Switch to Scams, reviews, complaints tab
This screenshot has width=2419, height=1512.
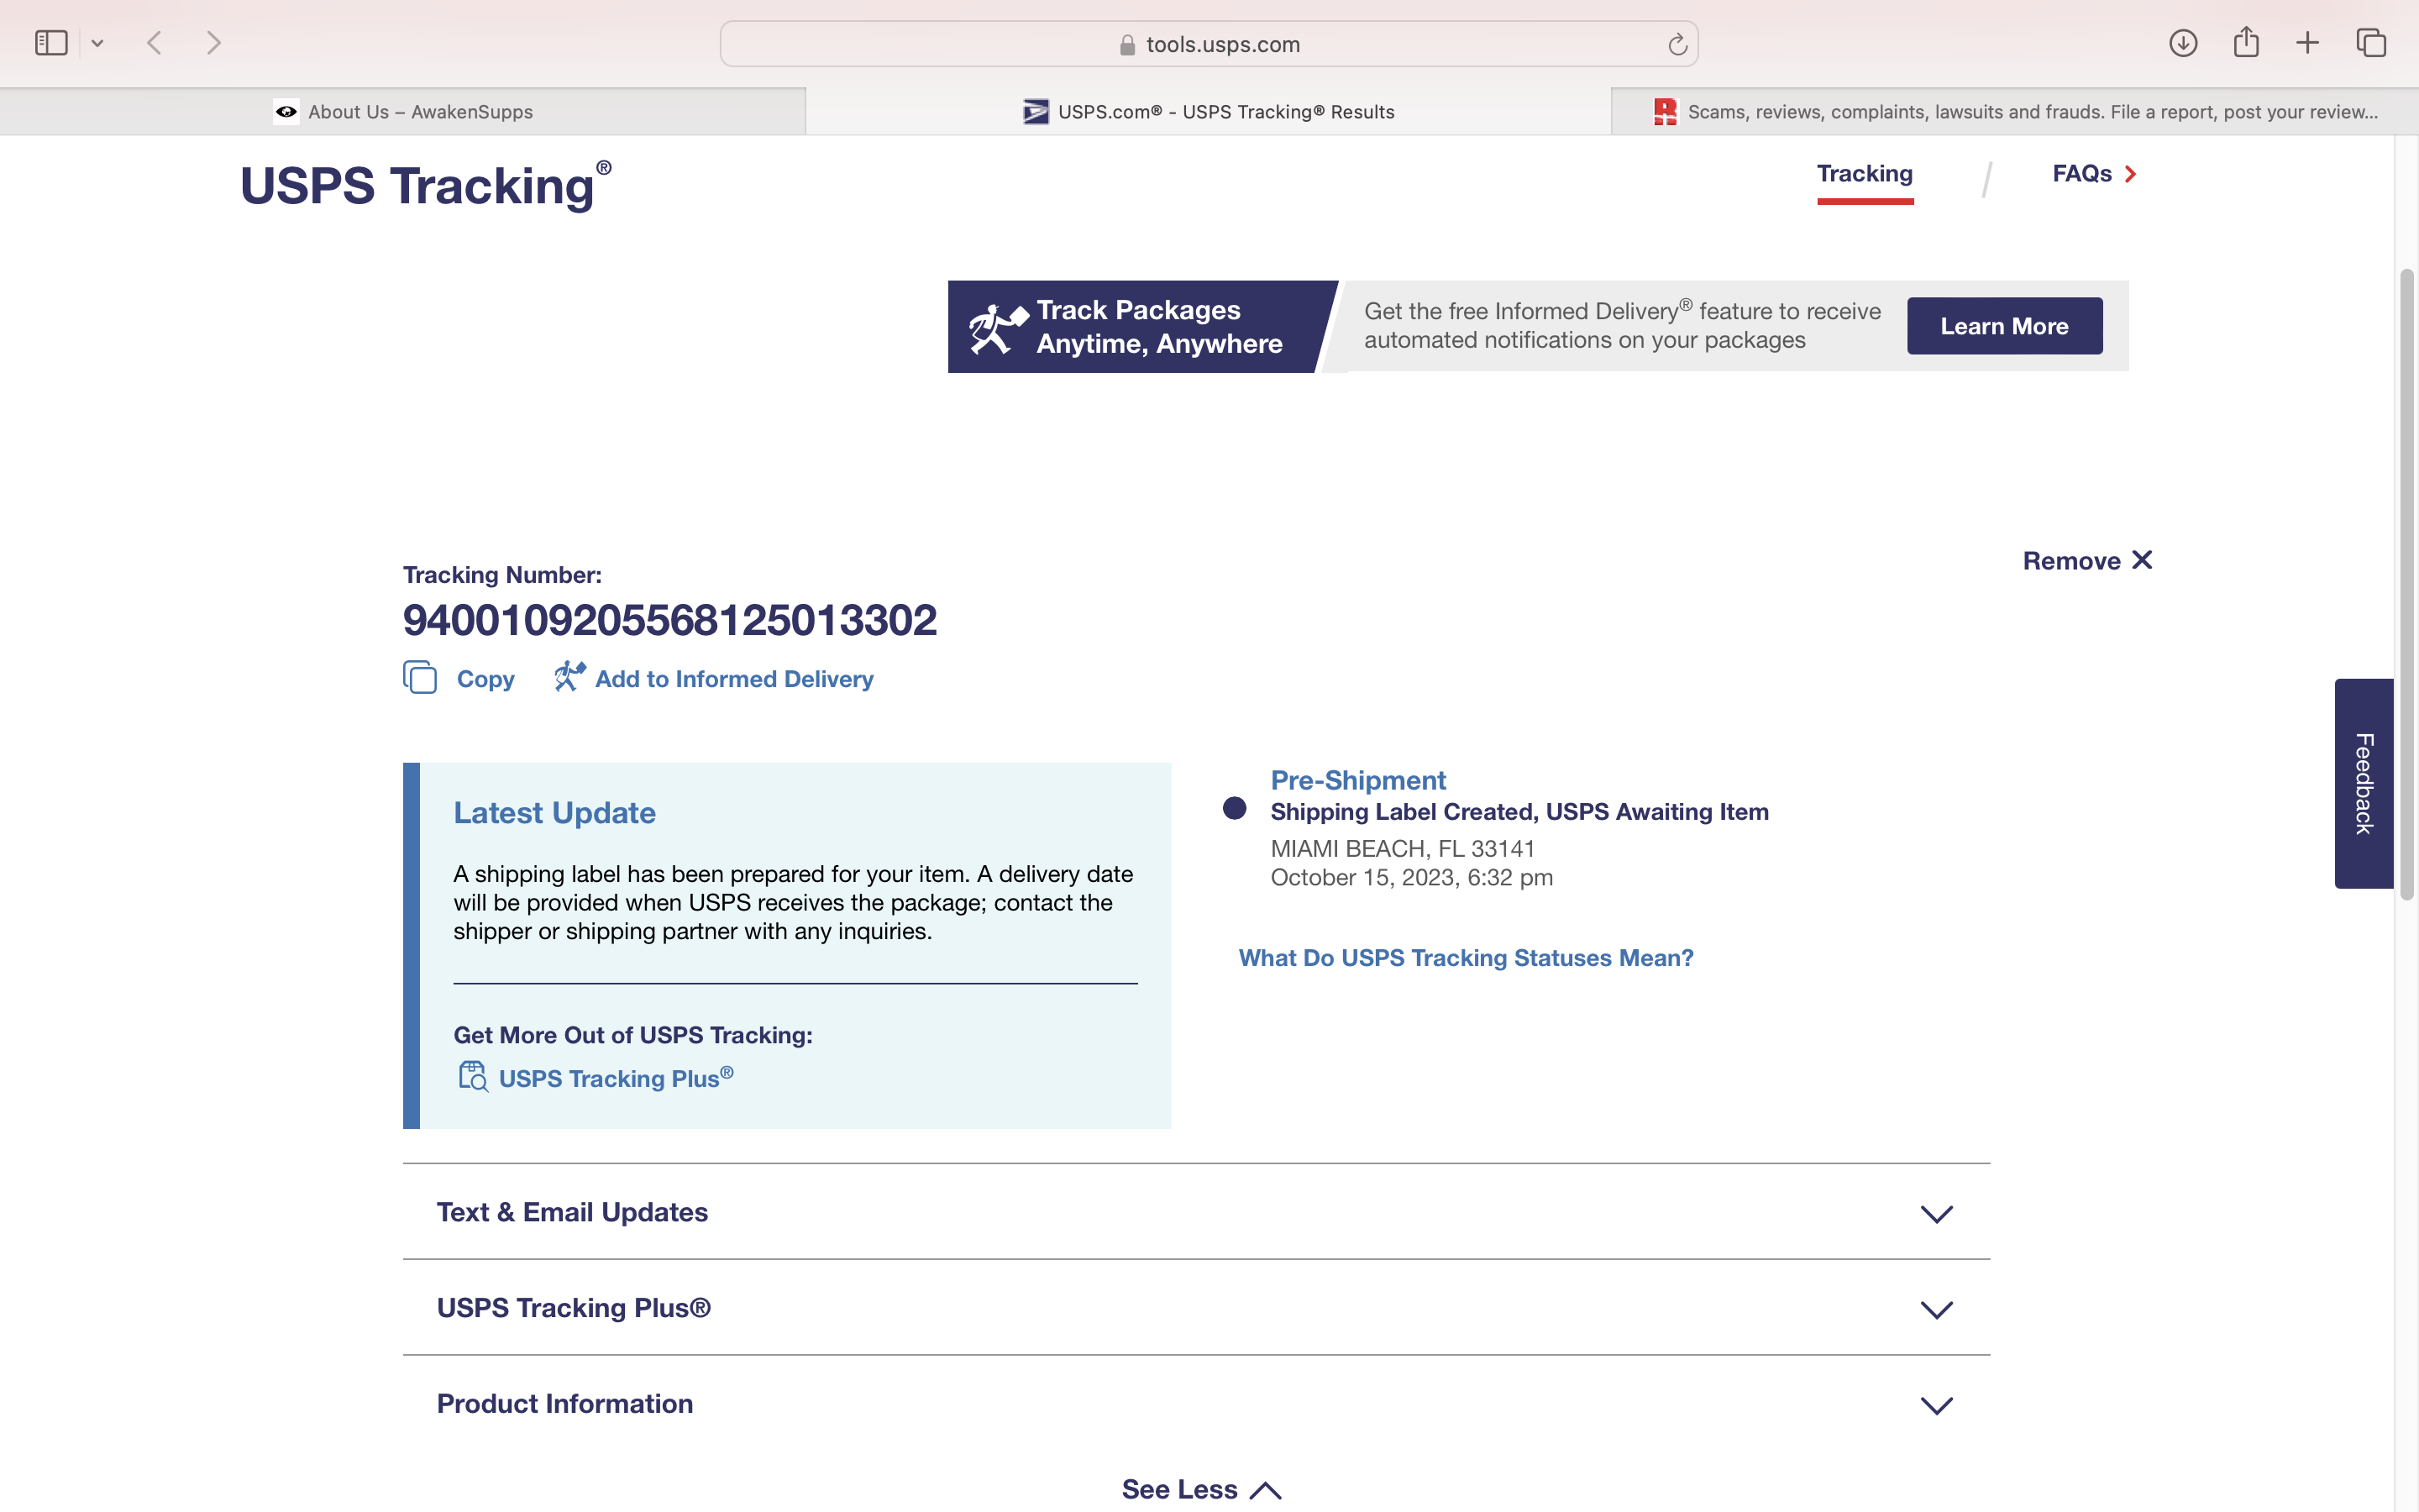point(2014,112)
